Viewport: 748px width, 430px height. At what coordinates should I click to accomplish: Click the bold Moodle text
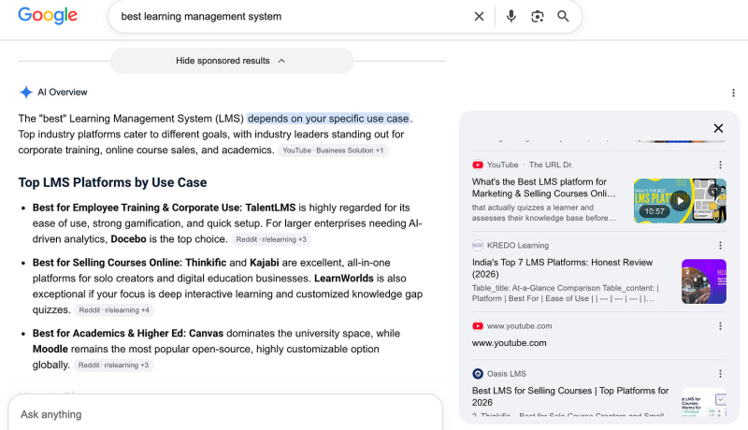[x=50, y=350]
